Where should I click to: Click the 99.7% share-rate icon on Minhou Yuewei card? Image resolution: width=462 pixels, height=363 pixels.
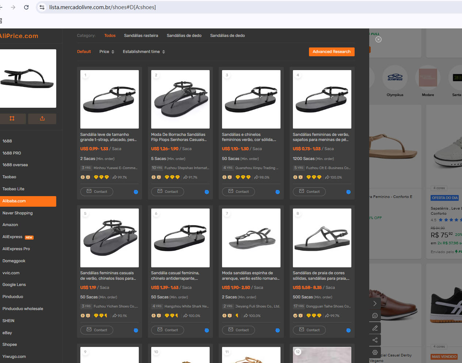[115, 177]
